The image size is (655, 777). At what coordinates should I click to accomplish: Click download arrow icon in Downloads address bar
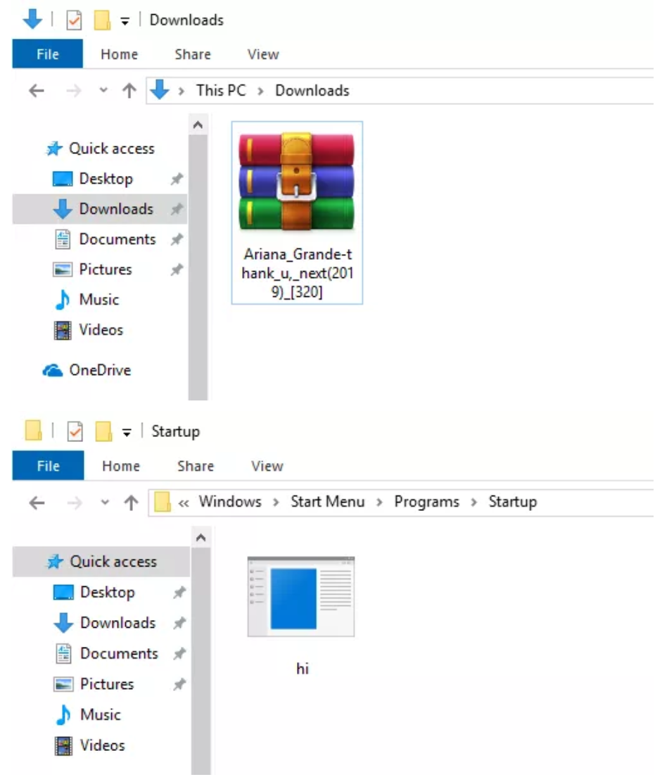[160, 89]
